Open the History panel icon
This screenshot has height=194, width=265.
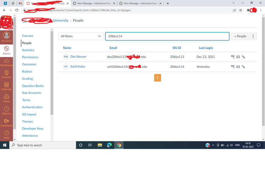pyautogui.click(x=6, y=110)
